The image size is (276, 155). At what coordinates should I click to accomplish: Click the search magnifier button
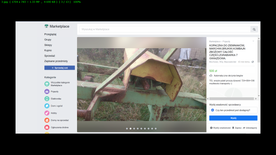click(x=254, y=29)
